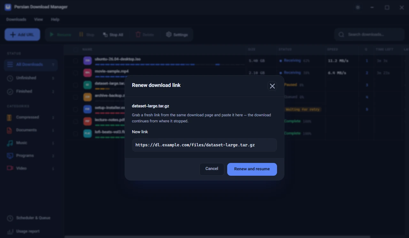Cancel the renew link dialog
The width and height of the screenshot is (409, 238).
click(x=212, y=169)
